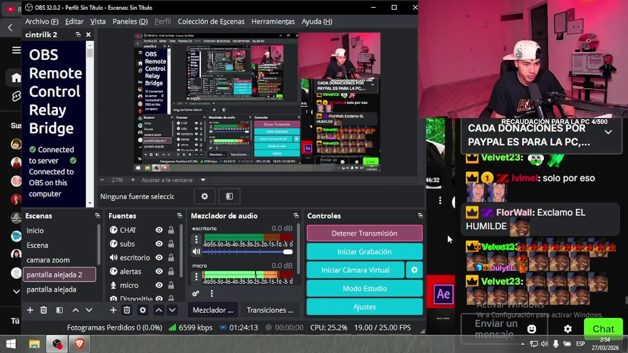Image resolution: width=628 pixels, height=353 pixels.
Task: Collapse pinned donation message chevron
Action: [x=608, y=132]
